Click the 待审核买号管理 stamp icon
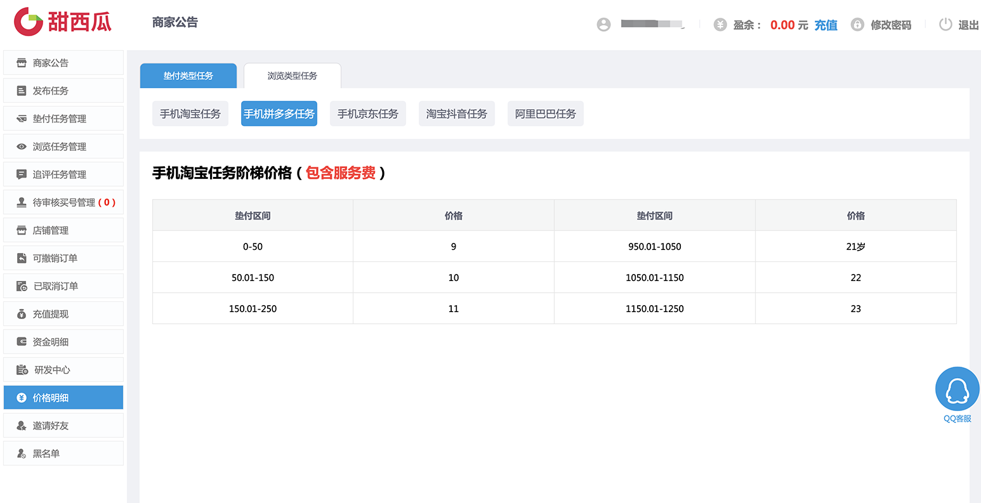The image size is (981, 503). 22,202
